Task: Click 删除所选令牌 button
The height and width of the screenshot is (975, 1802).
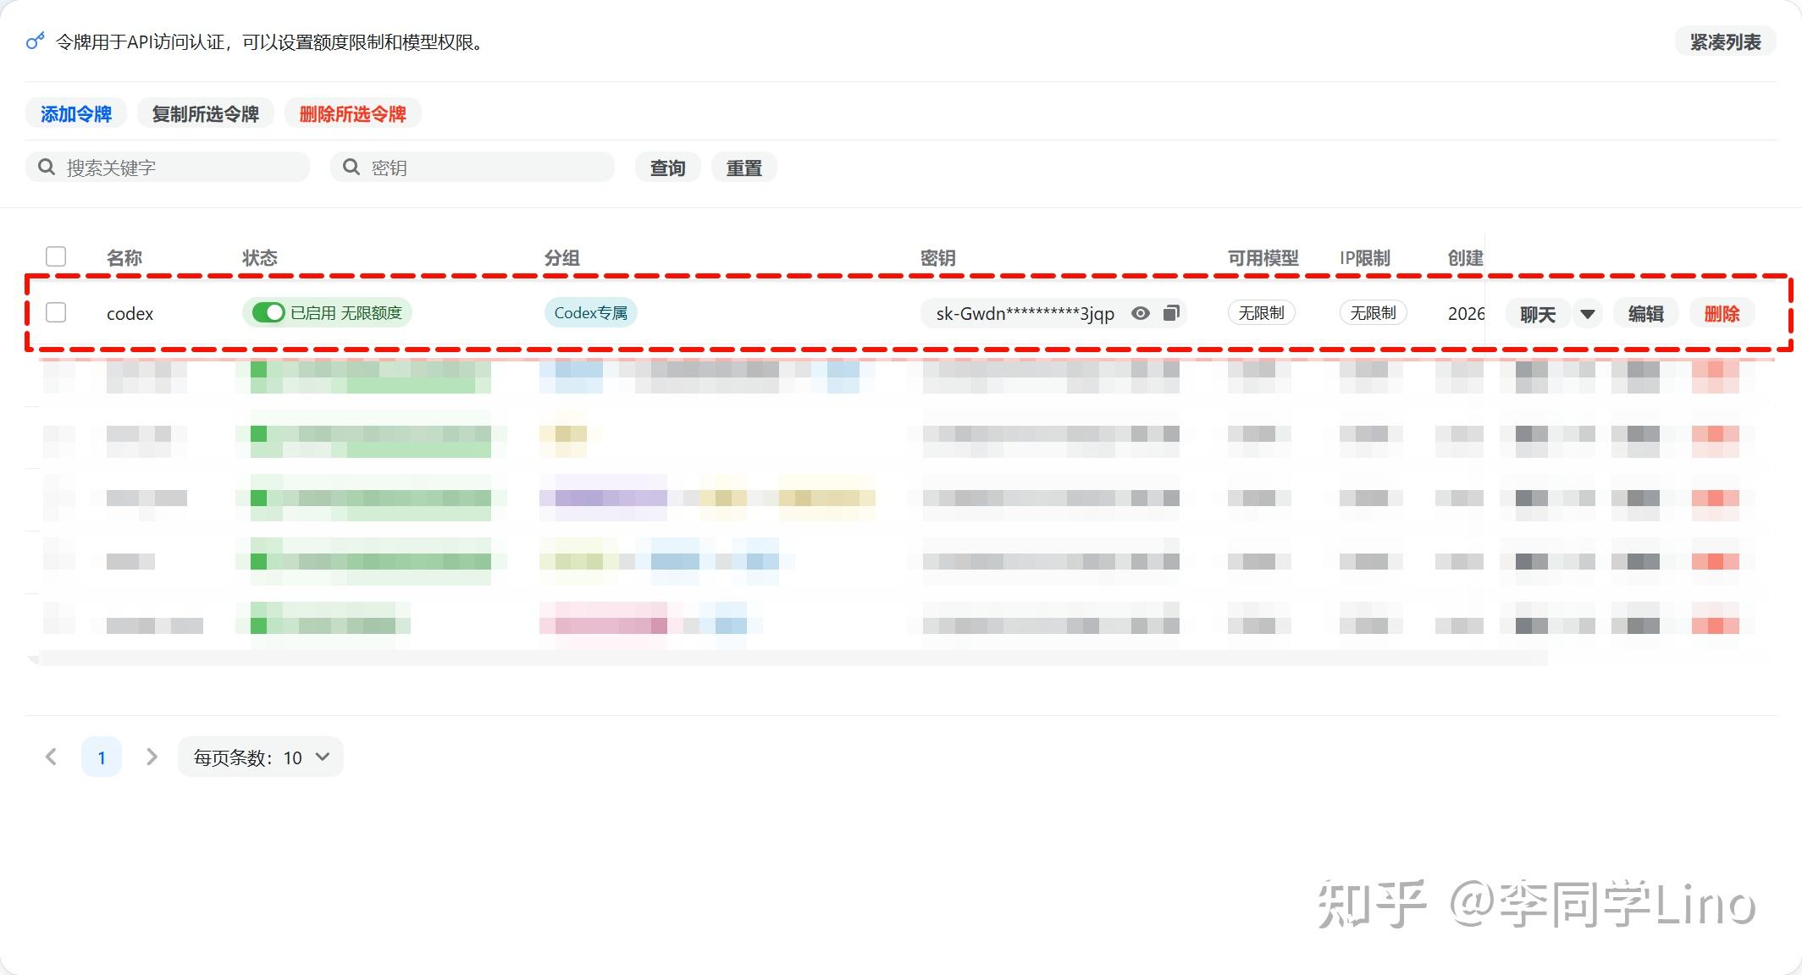Action: [352, 113]
